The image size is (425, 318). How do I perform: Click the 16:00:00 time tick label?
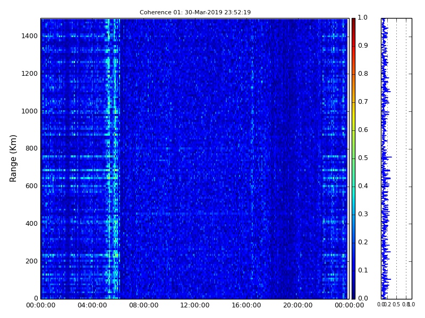pos(246,305)
